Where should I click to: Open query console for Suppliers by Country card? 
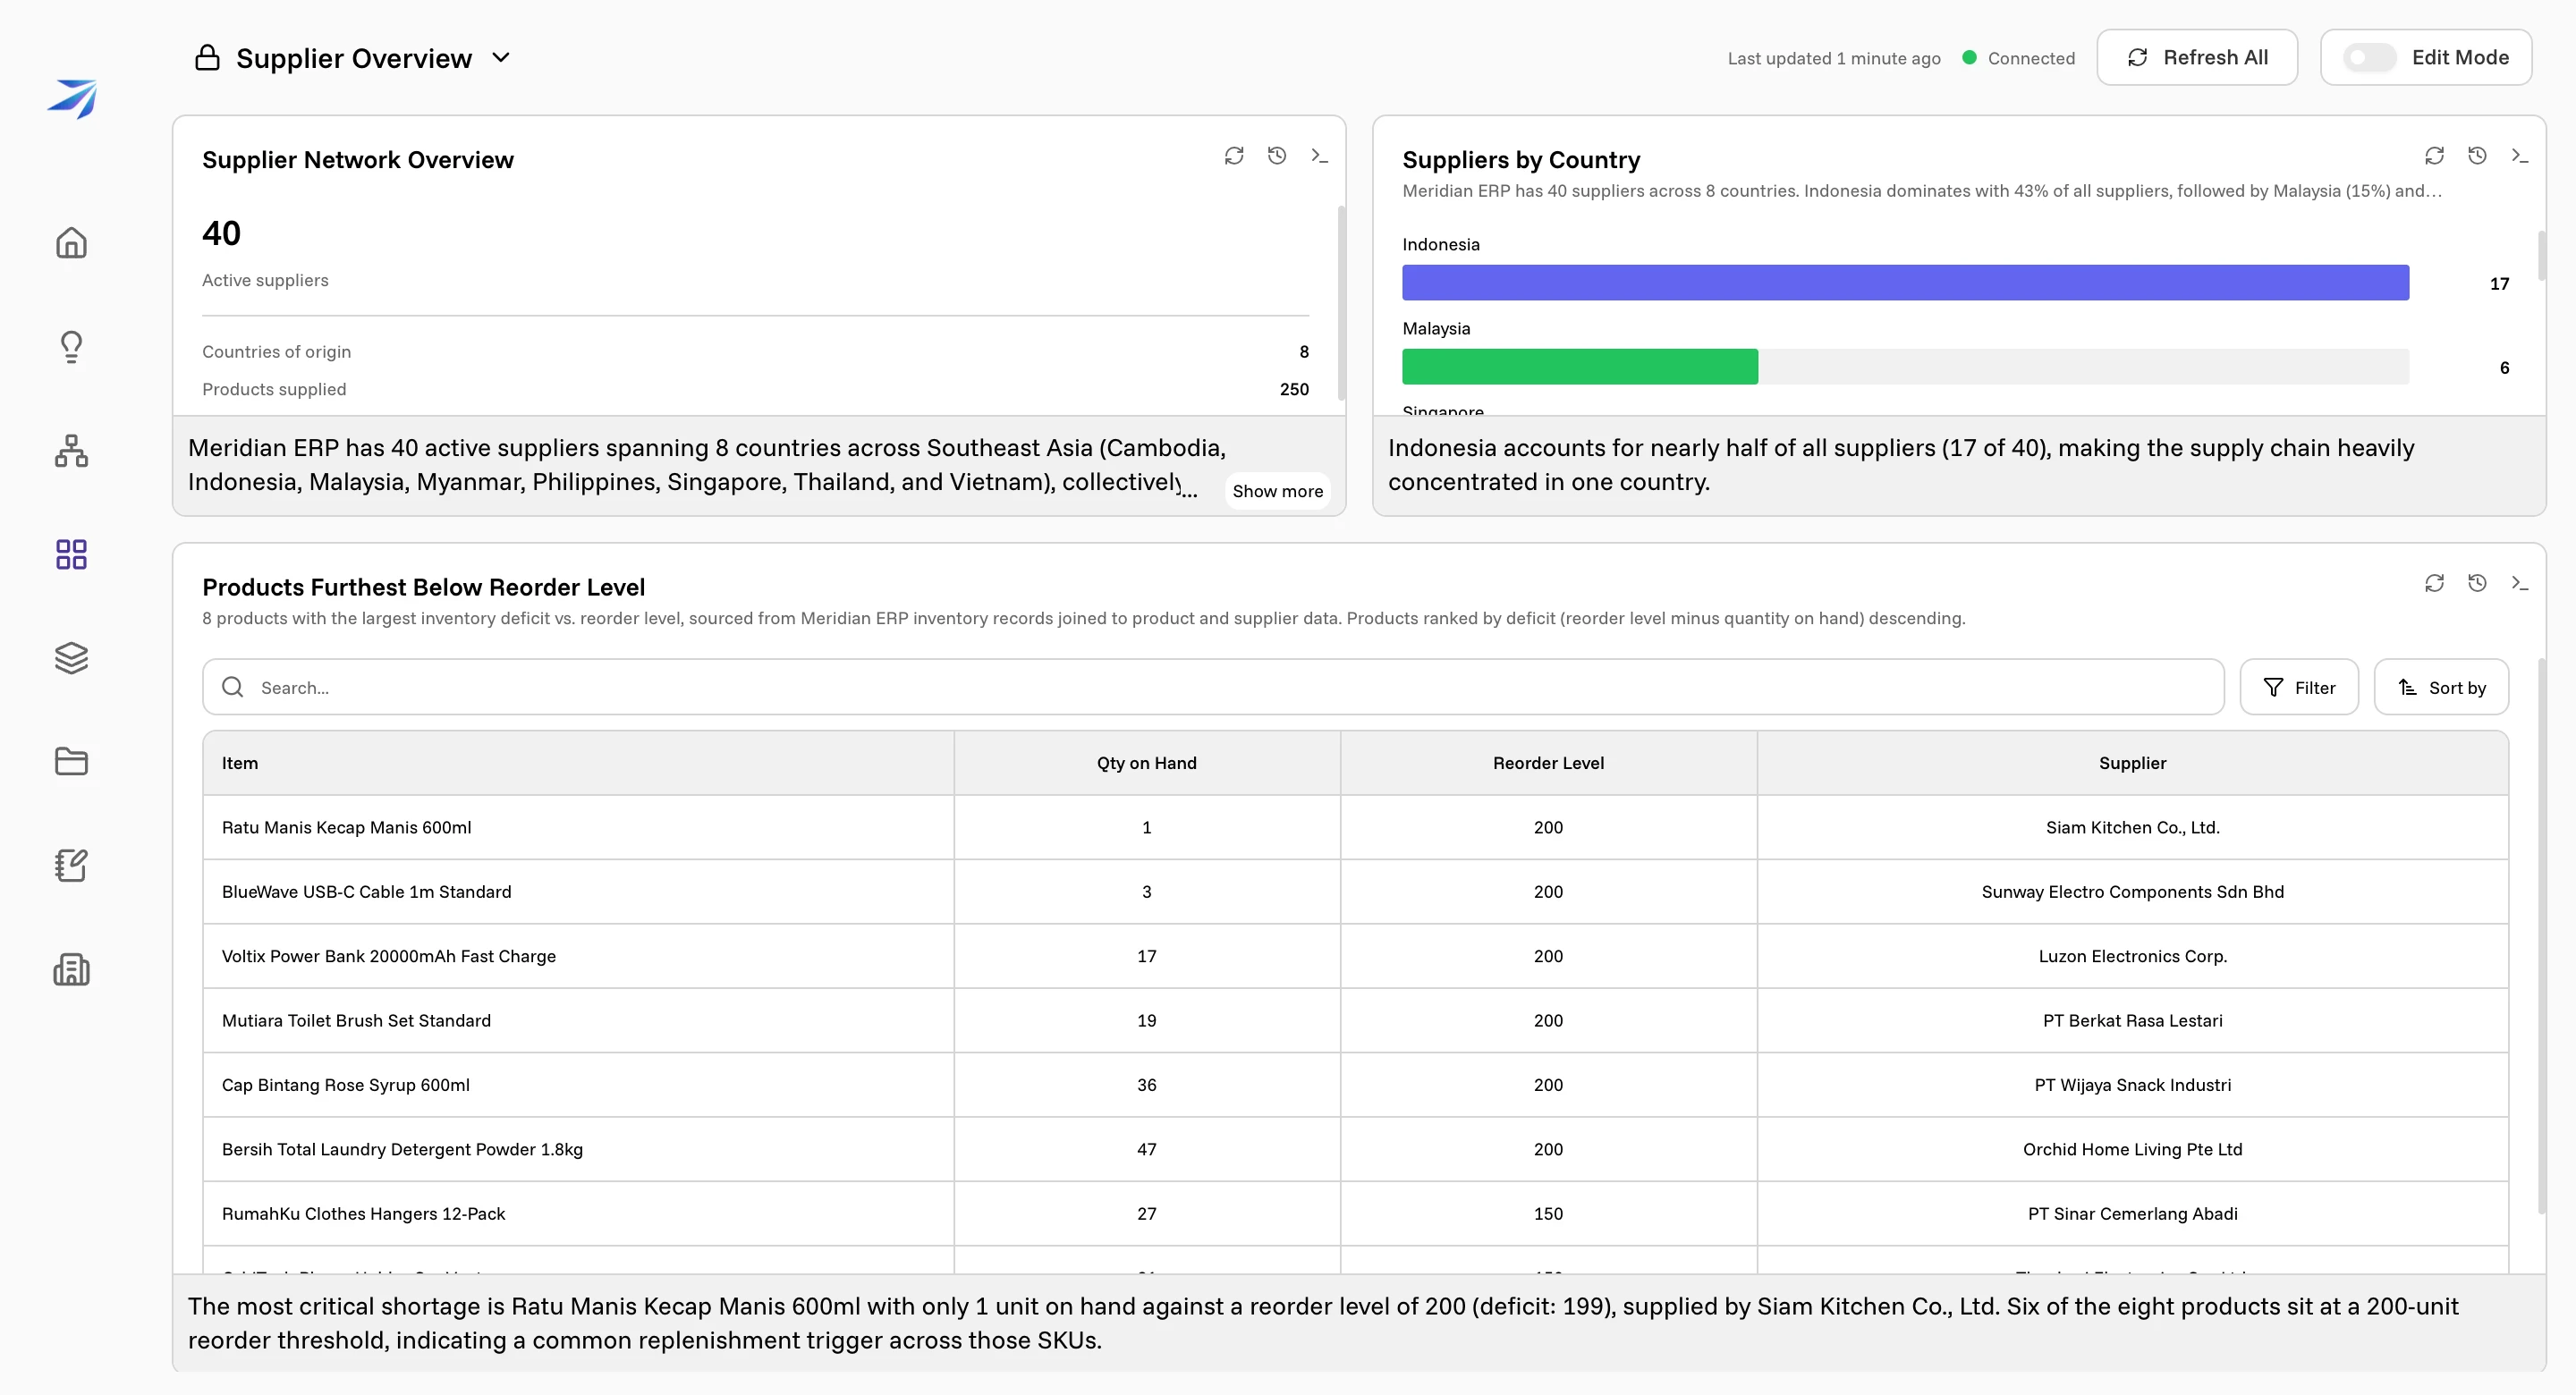coord(2519,156)
